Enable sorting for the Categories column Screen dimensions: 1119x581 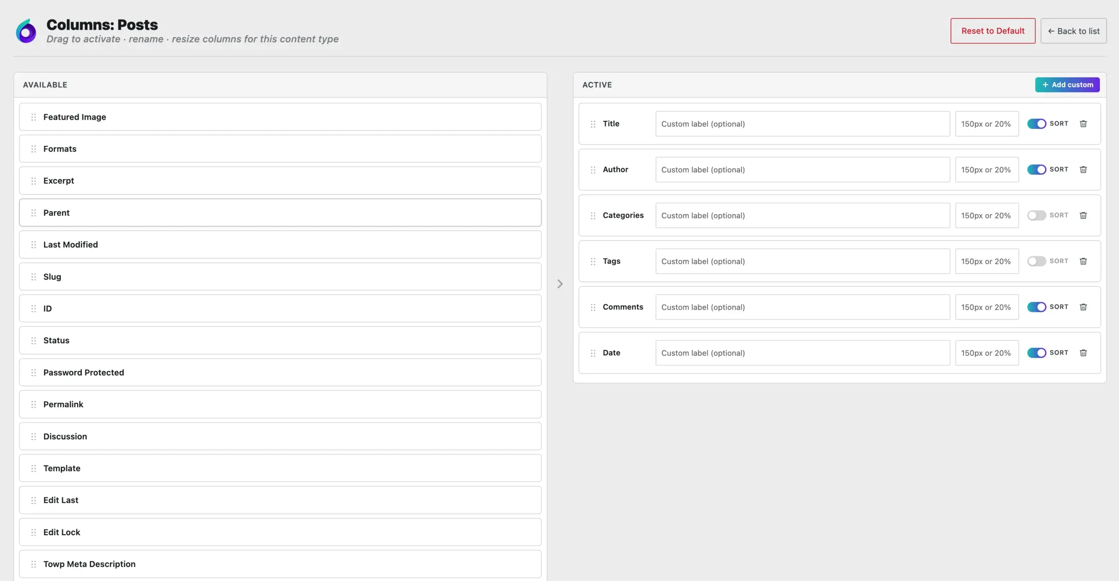pyautogui.click(x=1036, y=215)
